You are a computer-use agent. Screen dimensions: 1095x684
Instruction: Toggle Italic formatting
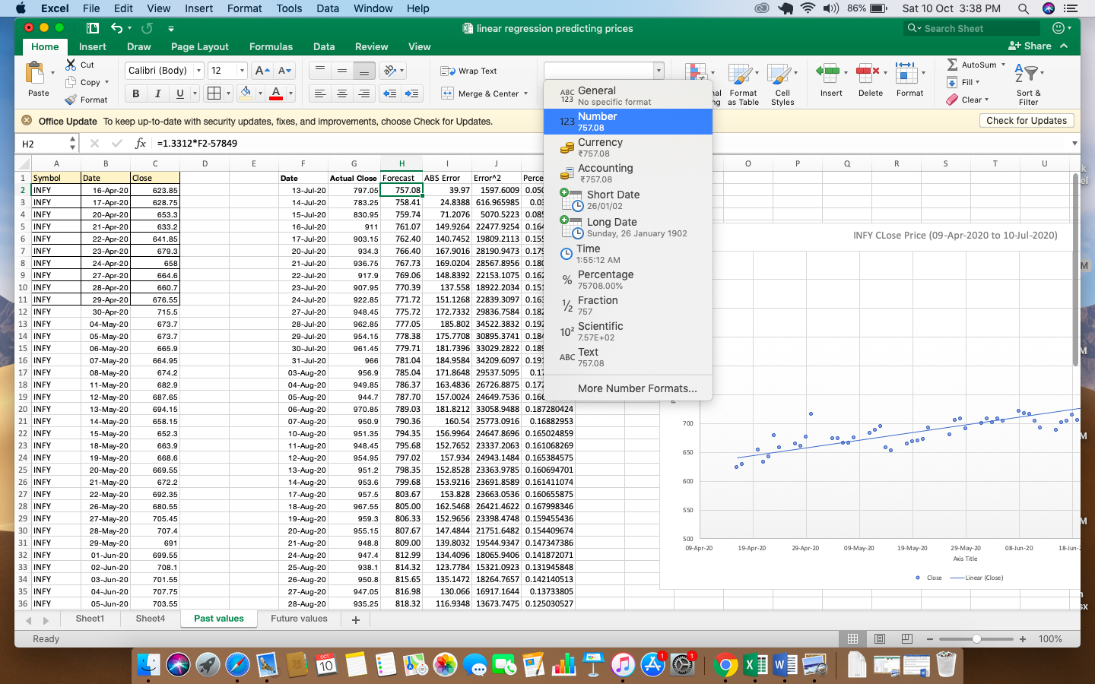[158, 93]
